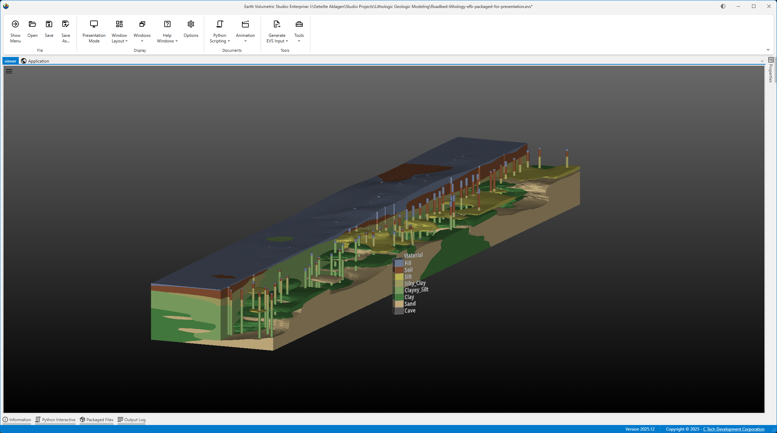
Task: Click the Silt color swatch in the legend
Action: pyautogui.click(x=398, y=277)
